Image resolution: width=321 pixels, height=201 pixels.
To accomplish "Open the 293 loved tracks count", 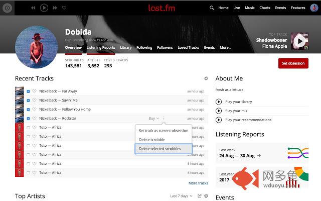I will 108,66.
